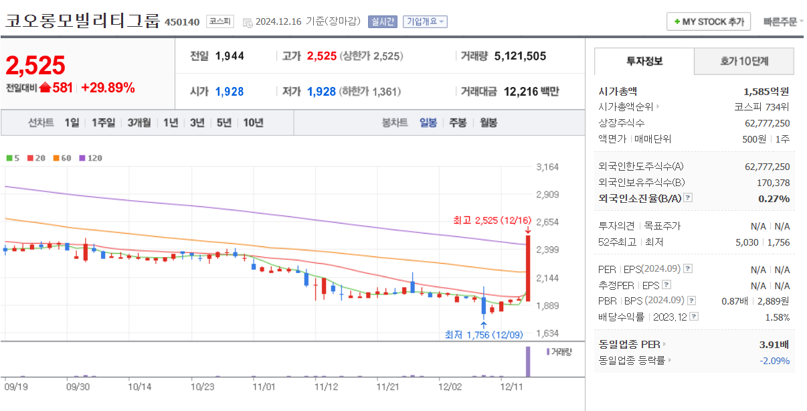Click the 코스피 market badge

click(x=220, y=21)
